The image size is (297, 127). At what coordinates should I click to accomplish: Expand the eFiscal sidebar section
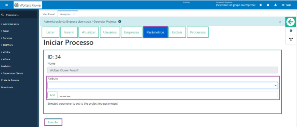tap(6, 59)
